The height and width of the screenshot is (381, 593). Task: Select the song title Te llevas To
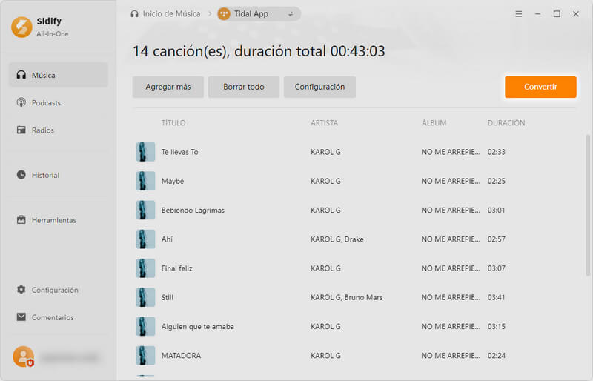tap(179, 152)
